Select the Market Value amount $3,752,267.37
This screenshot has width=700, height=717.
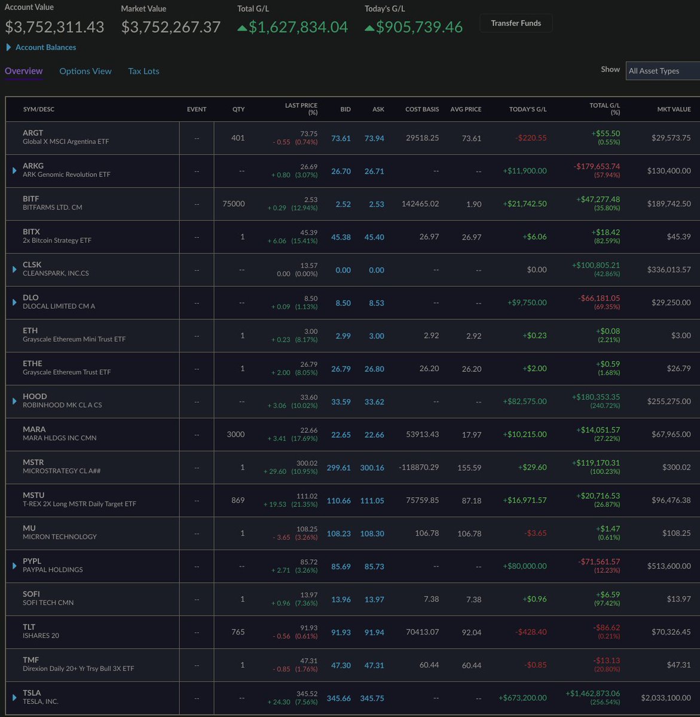tap(171, 27)
